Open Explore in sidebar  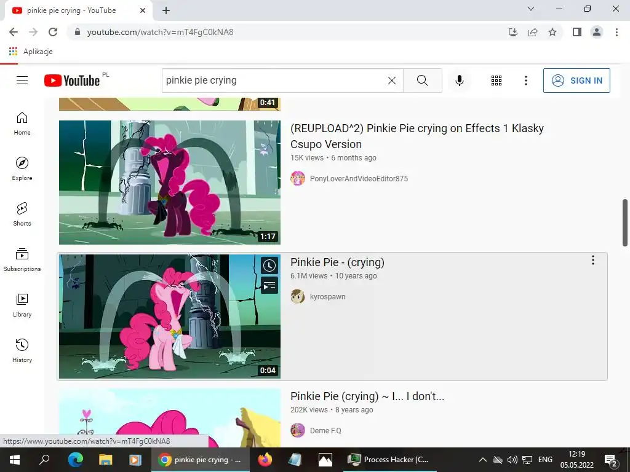[22, 169]
